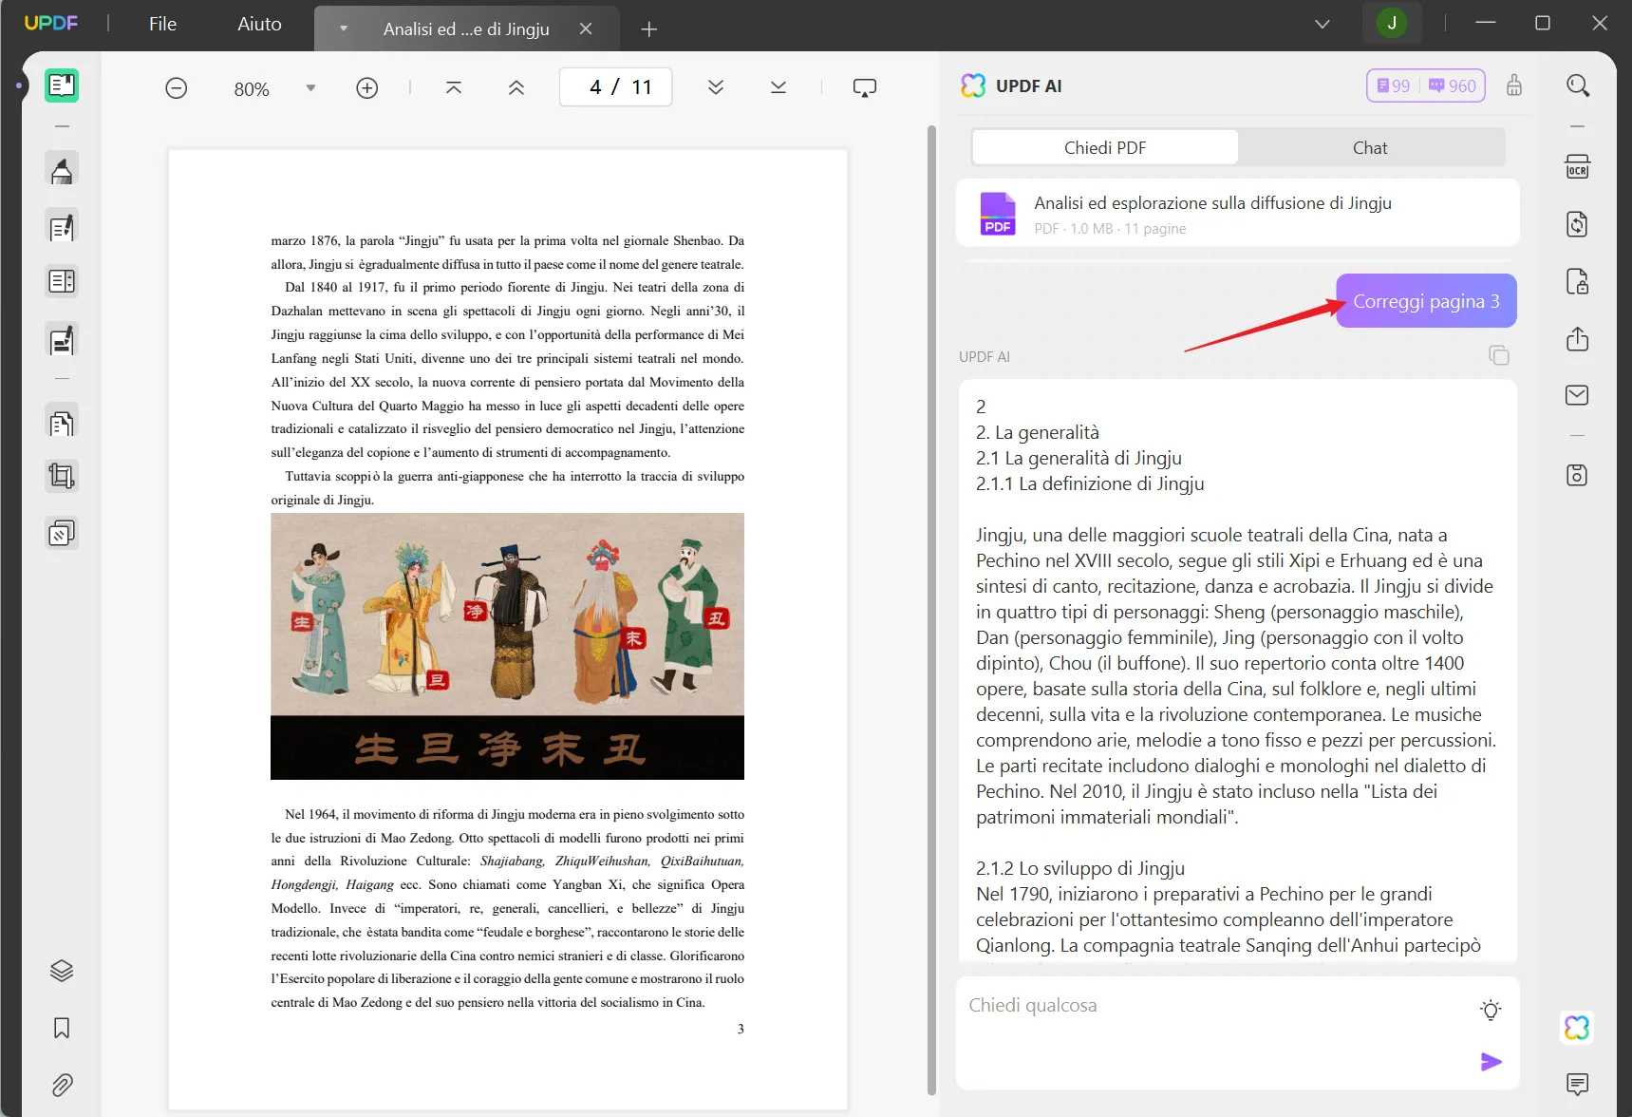Zoom out with the minus button
1632x1117 pixels.
[177, 88]
